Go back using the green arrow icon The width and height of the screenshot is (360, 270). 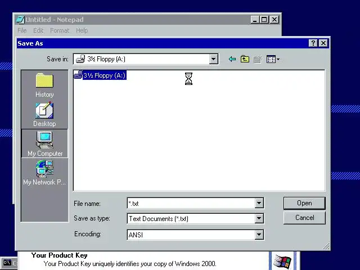pyautogui.click(x=232, y=59)
